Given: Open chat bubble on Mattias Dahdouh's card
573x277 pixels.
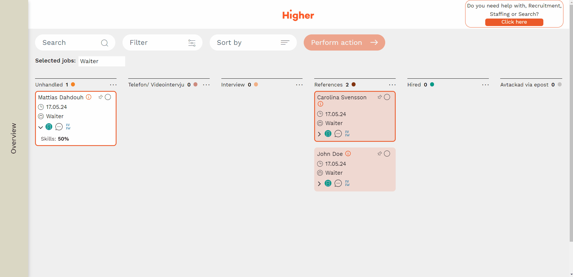Looking at the screenshot, I should [59, 127].
